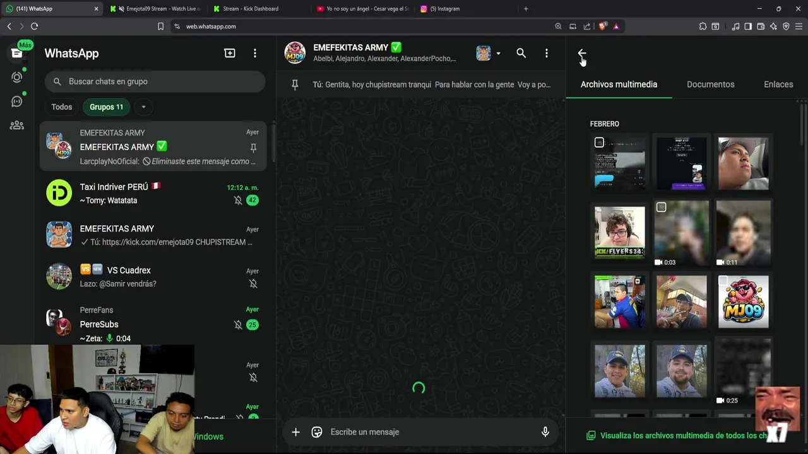Select Grupos 11 chat filter
The image size is (808, 454).
coord(106,107)
